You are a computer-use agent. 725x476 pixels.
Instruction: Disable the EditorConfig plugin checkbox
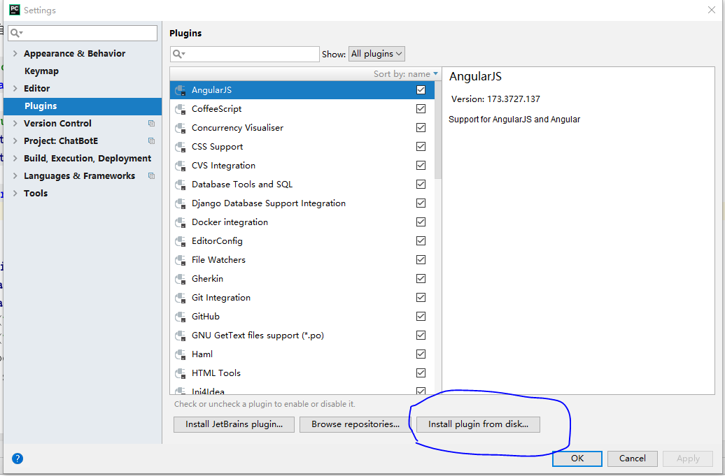[421, 241]
